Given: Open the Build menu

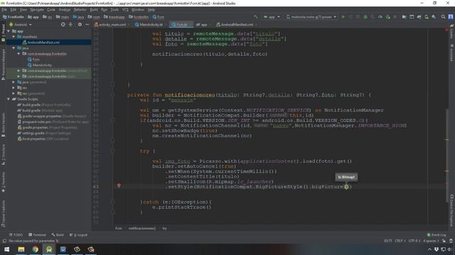Looking at the screenshot, I should click(94, 9).
